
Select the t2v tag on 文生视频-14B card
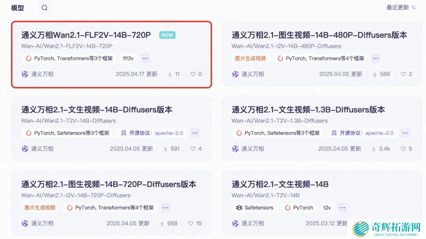(x=327, y=208)
